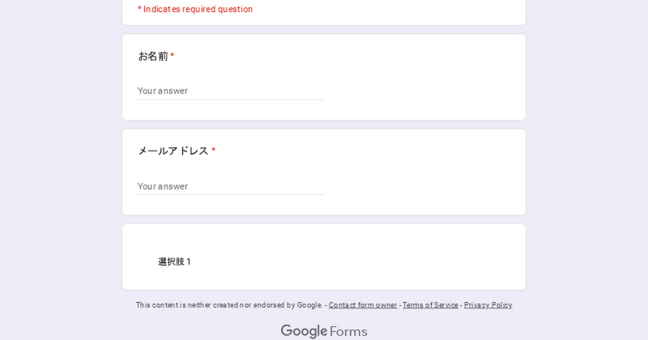Viewport: 648px width, 340px height.
Task: Click the Indicates required question notice
Action: [x=195, y=9]
